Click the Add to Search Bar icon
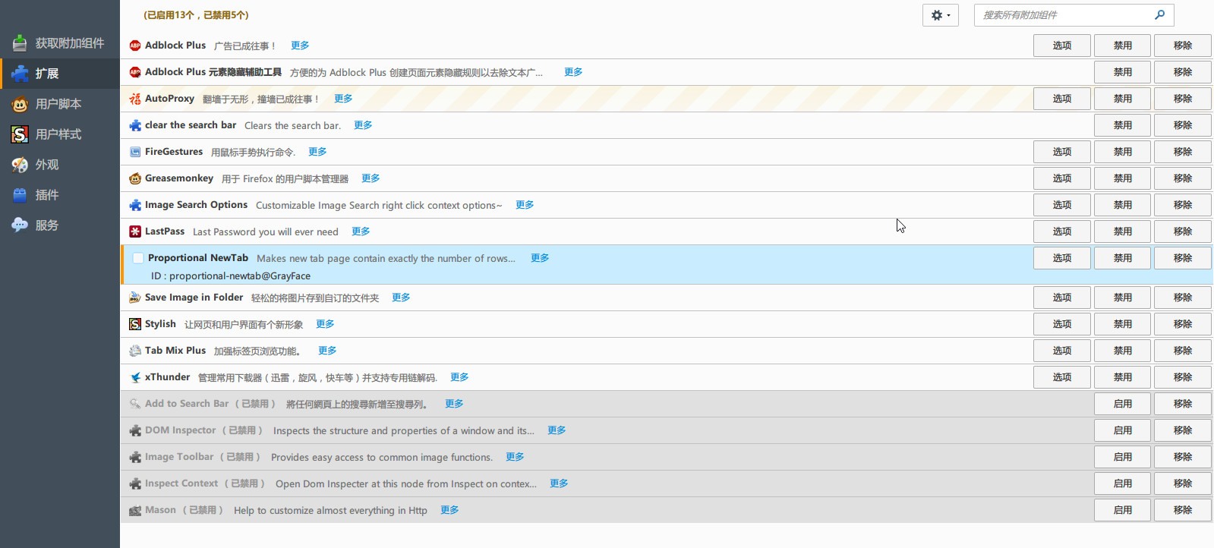The width and height of the screenshot is (1214, 548). click(135, 404)
